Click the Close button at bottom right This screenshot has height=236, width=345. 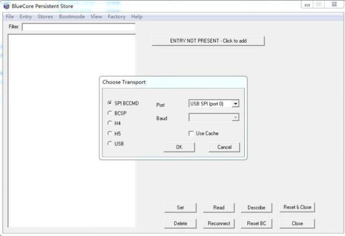[297, 224]
